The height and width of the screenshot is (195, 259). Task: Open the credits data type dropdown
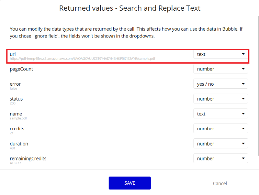pyautogui.click(x=220, y=129)
